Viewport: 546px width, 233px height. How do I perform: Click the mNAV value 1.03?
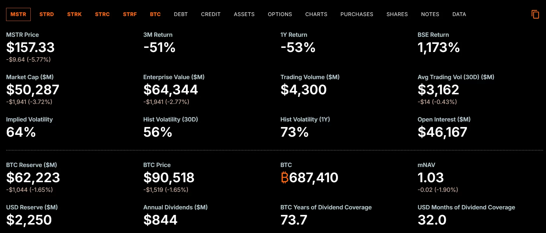430,178
